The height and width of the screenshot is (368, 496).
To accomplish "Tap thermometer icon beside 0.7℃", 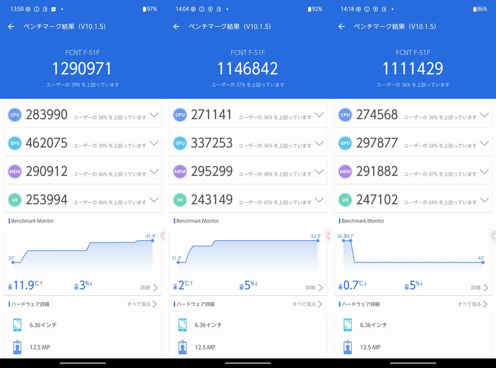I will pos(341,287).
